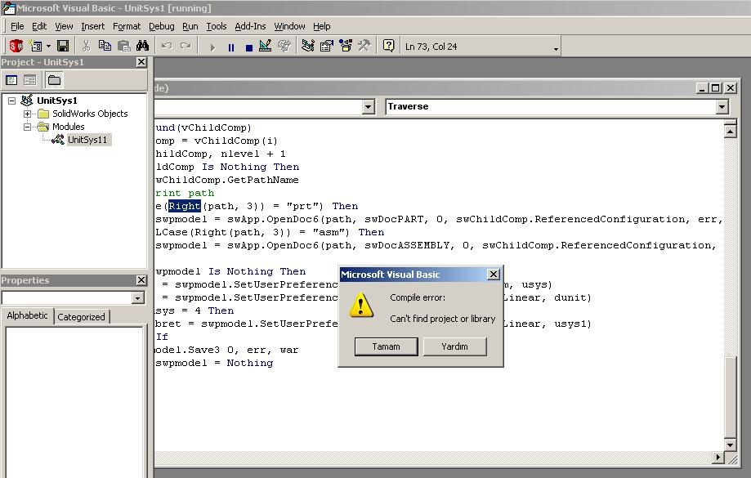
Task: Open the Format menu
Action: pyautogui.click(x=127, y=26)
